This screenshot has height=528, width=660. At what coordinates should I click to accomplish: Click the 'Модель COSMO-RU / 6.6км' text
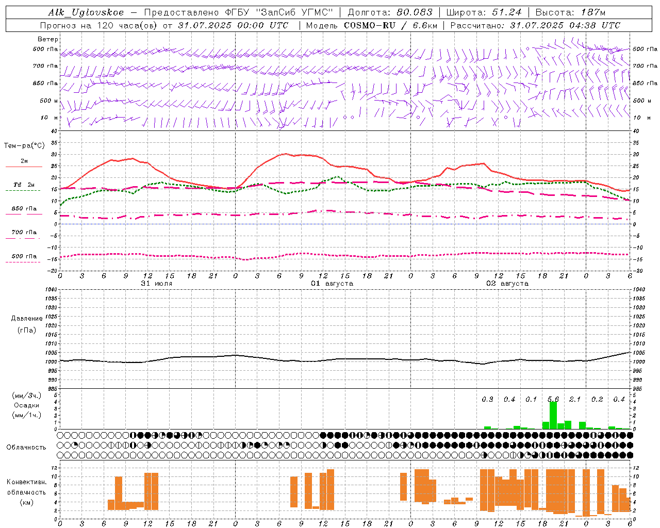pyautogui.click(x=372, y=25)
